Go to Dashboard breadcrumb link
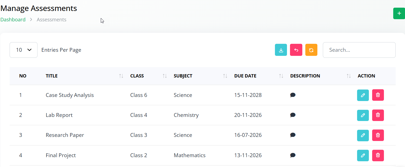 click(x=13, y=20)
